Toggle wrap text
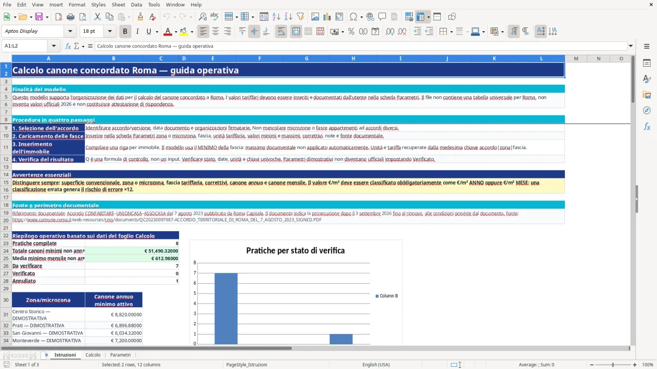Viewport: 657px width, 369px height. (281, 32)
